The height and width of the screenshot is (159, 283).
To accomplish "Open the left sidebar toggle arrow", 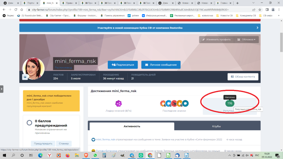I will [x=2, y=89].
